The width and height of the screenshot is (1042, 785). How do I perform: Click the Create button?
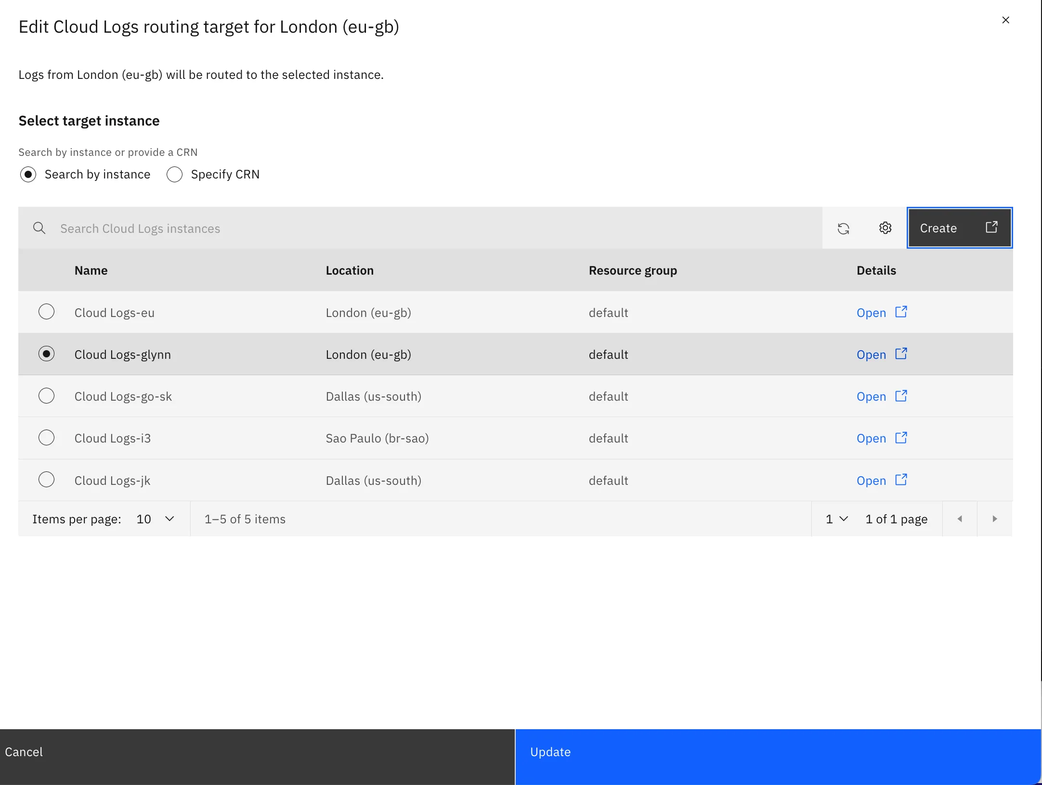pyautogui.click(x=959, y=228)
